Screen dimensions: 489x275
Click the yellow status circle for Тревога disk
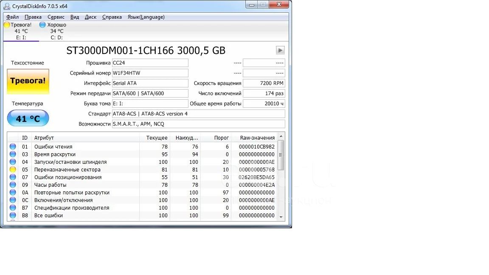(x=7, y=25)
